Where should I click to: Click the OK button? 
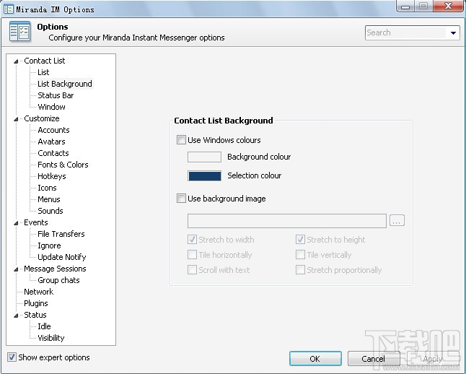(315, 359)
